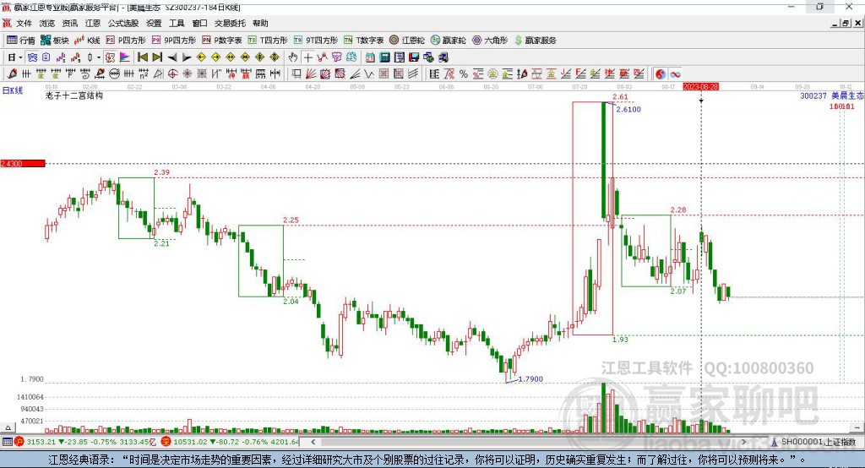Click the 沪 Shanghai index status icon
Screen dimensions: 865x468
click(x=19, y=442)
